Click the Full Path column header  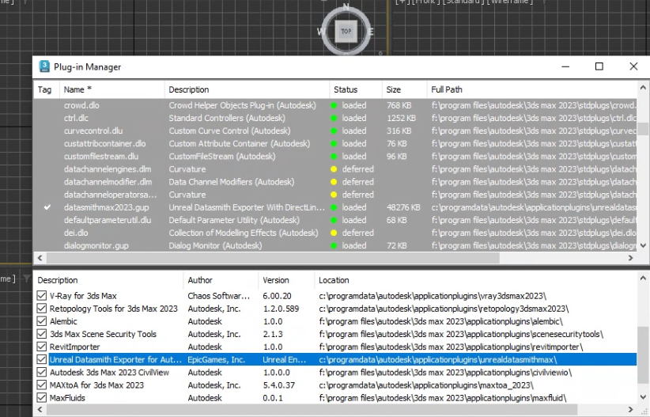(x=532, y=89)
